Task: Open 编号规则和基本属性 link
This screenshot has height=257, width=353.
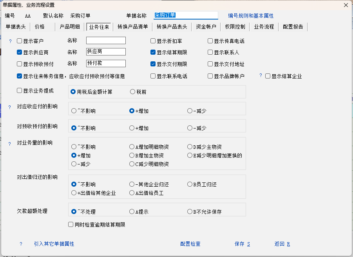Action: pyautogui.click(x=251, y=16)
